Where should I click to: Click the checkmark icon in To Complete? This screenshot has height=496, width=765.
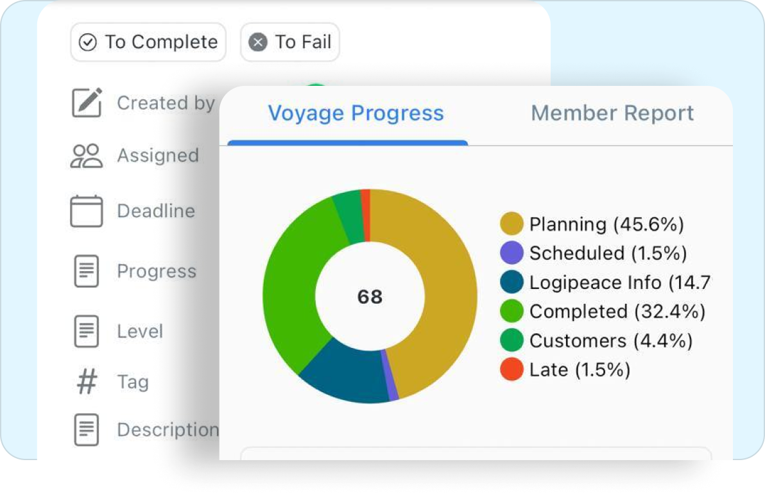pos(88,42)
